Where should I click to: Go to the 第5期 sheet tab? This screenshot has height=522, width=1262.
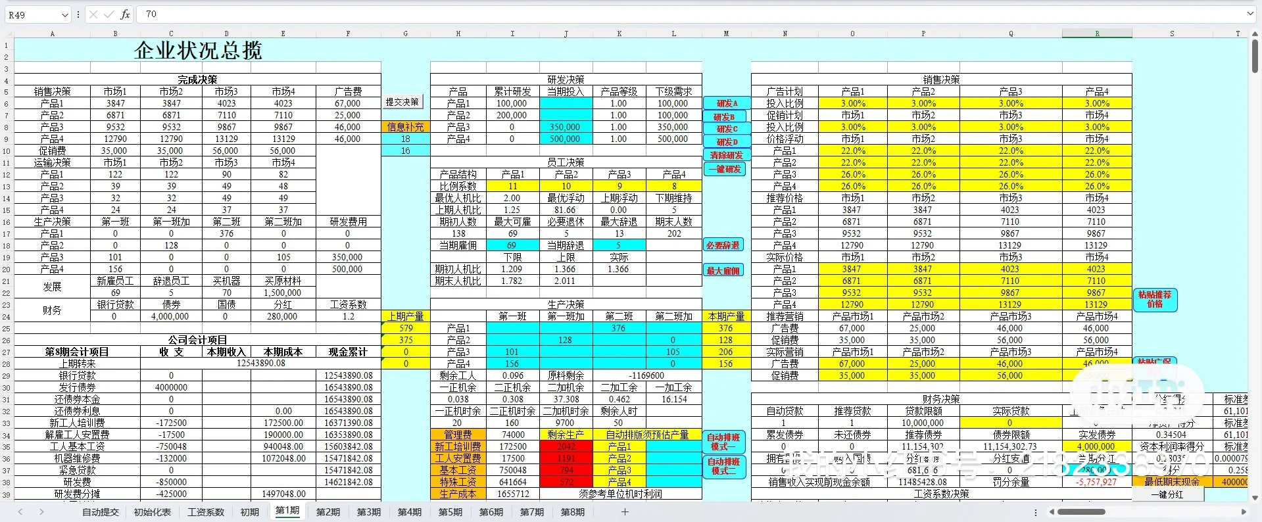[x=450, y=511]
